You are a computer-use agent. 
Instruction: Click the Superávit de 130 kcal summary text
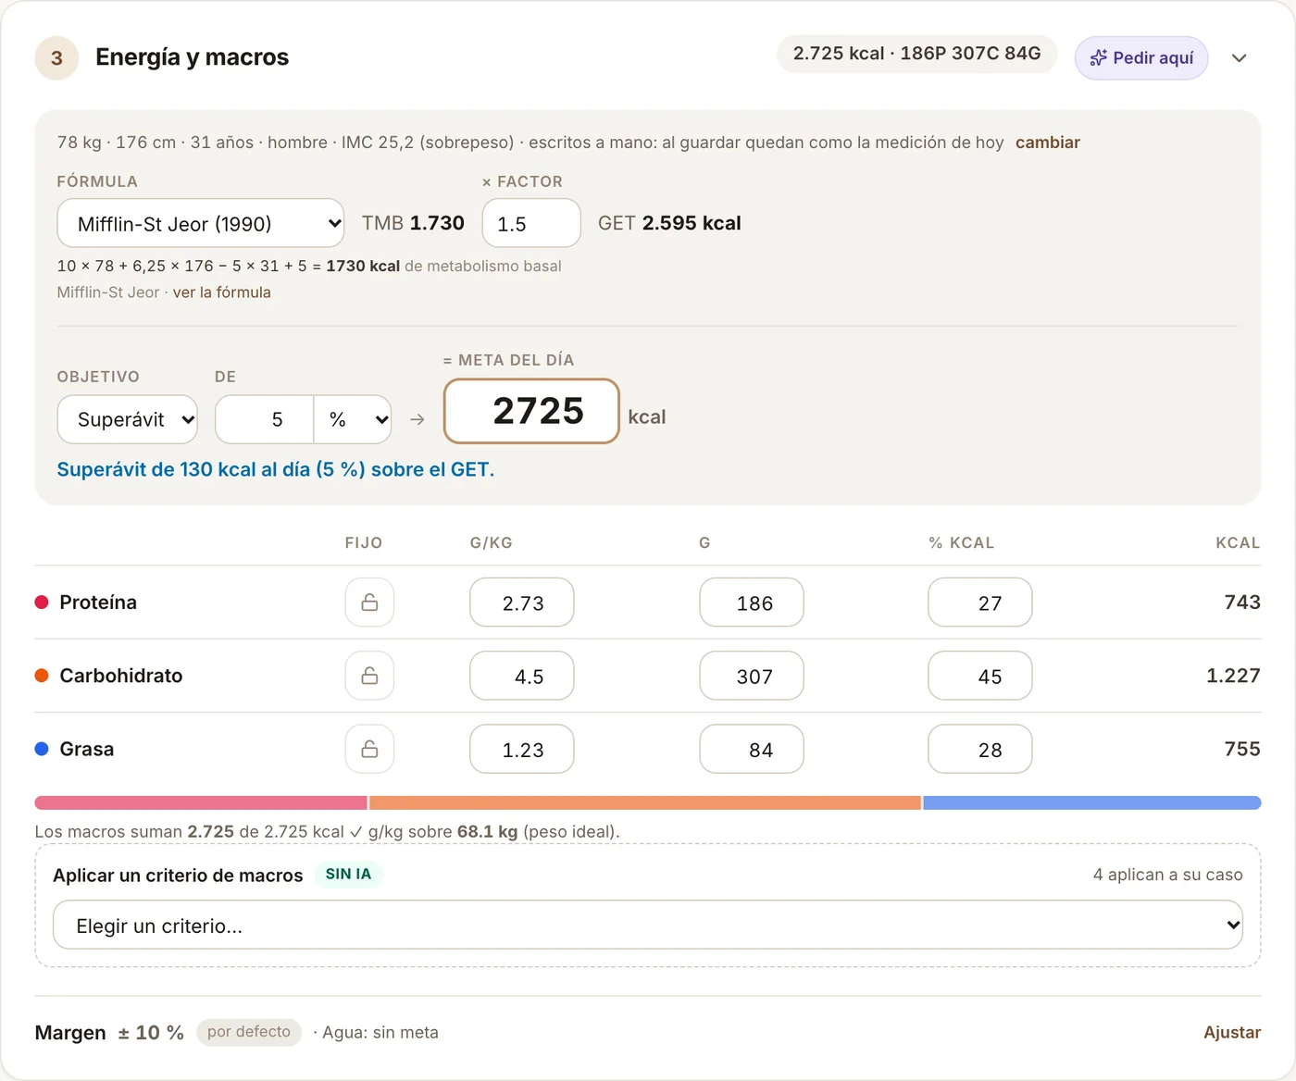click(x=276, y=469)
